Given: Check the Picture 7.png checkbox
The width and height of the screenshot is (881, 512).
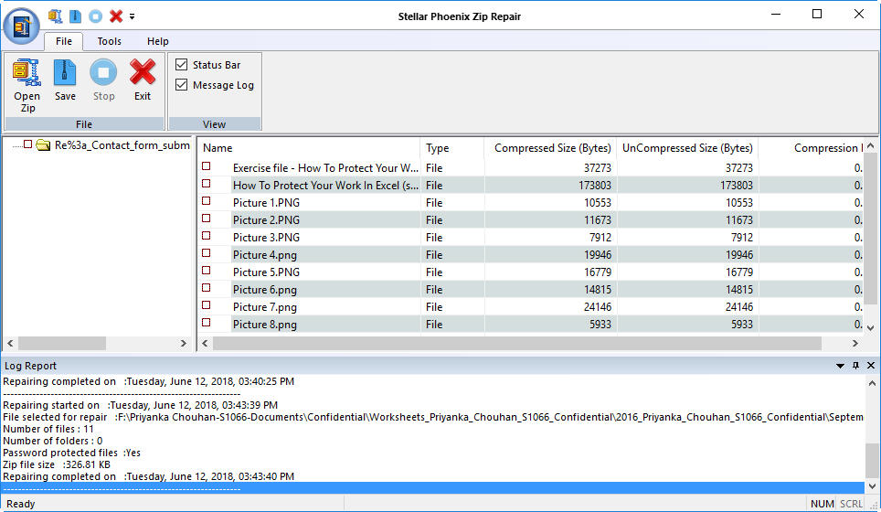Looking at the screenshot, I should coord(207,305).
